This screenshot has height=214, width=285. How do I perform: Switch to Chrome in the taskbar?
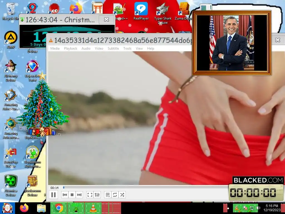click(59, 208)
